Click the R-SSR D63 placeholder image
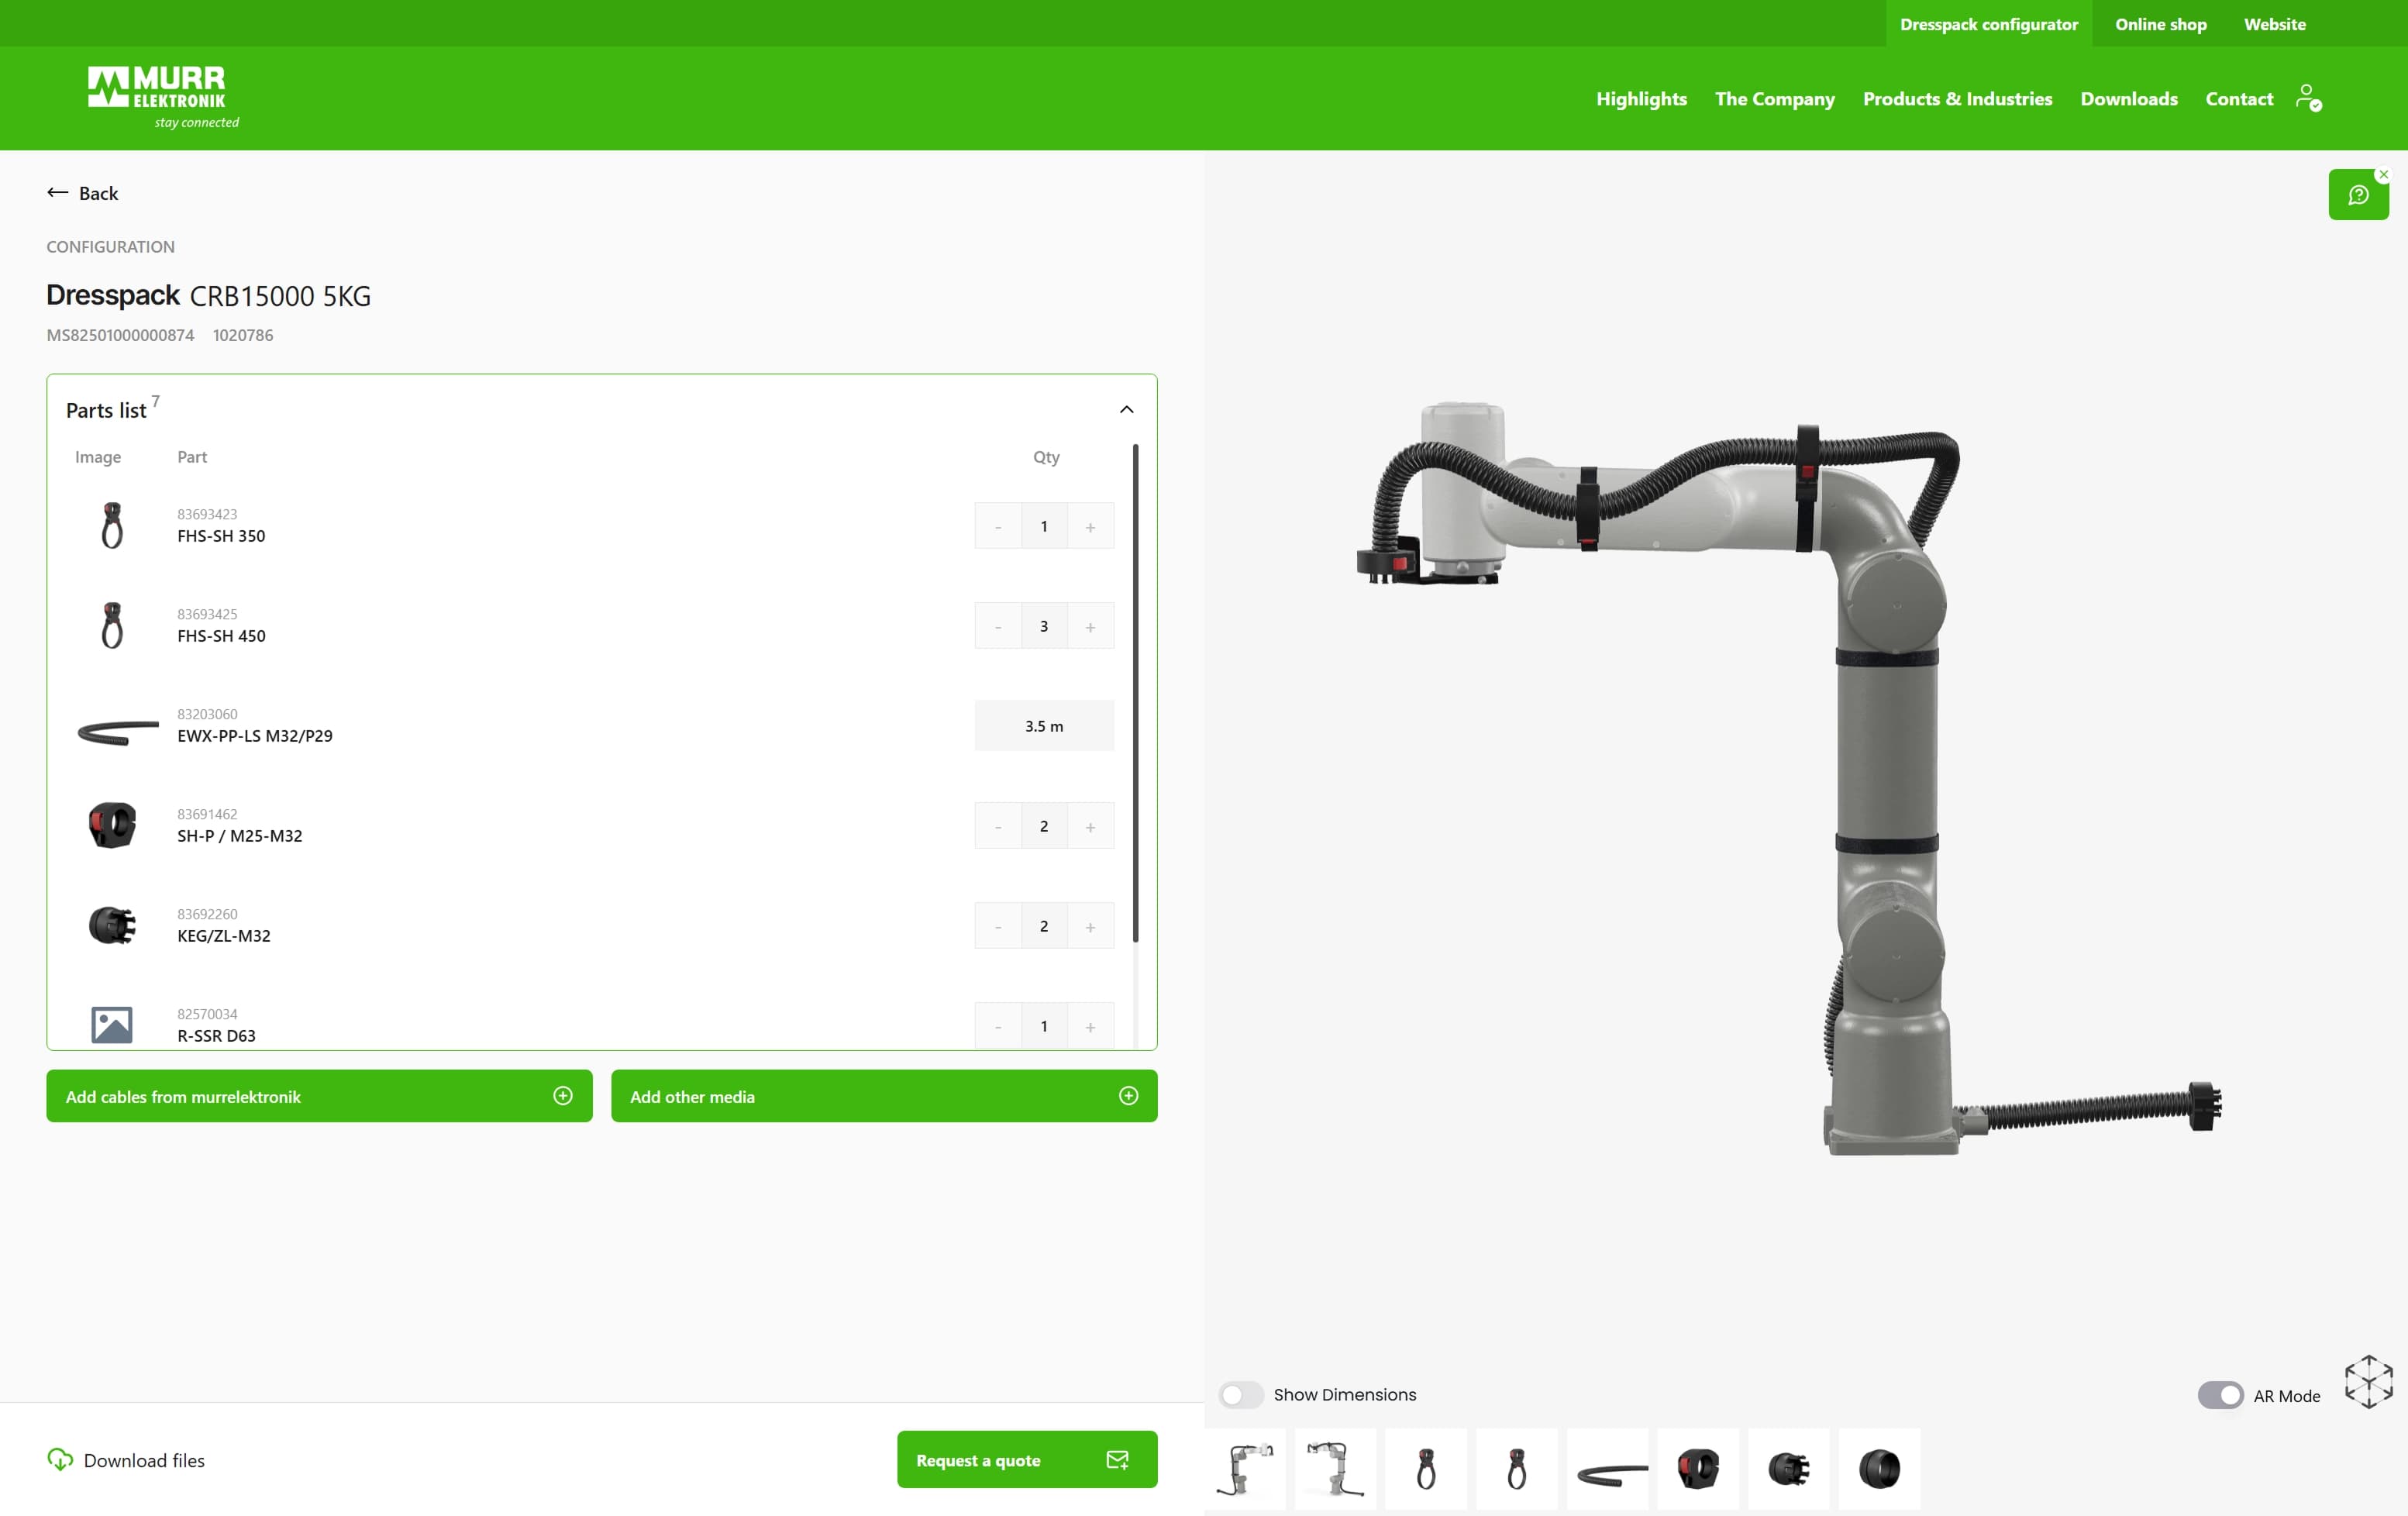 point(112,1025)
